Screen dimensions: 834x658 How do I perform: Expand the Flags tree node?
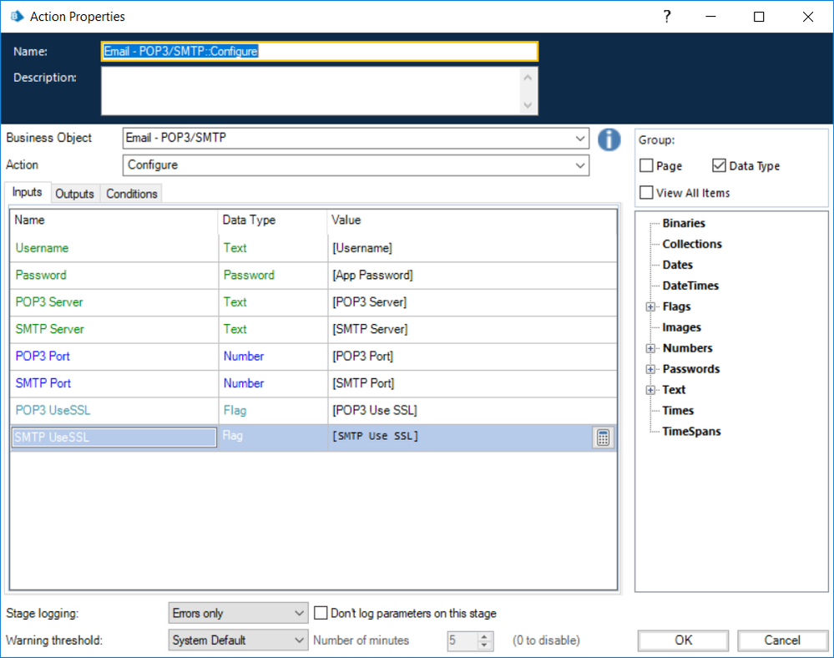coord(650,307)
